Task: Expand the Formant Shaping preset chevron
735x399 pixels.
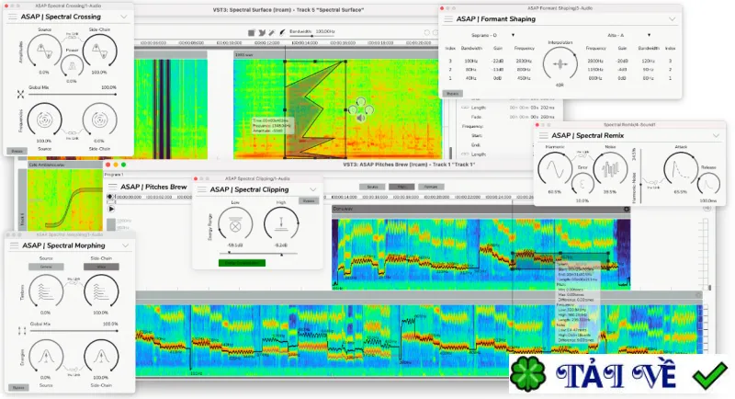Action: click(x=672, y=19)
